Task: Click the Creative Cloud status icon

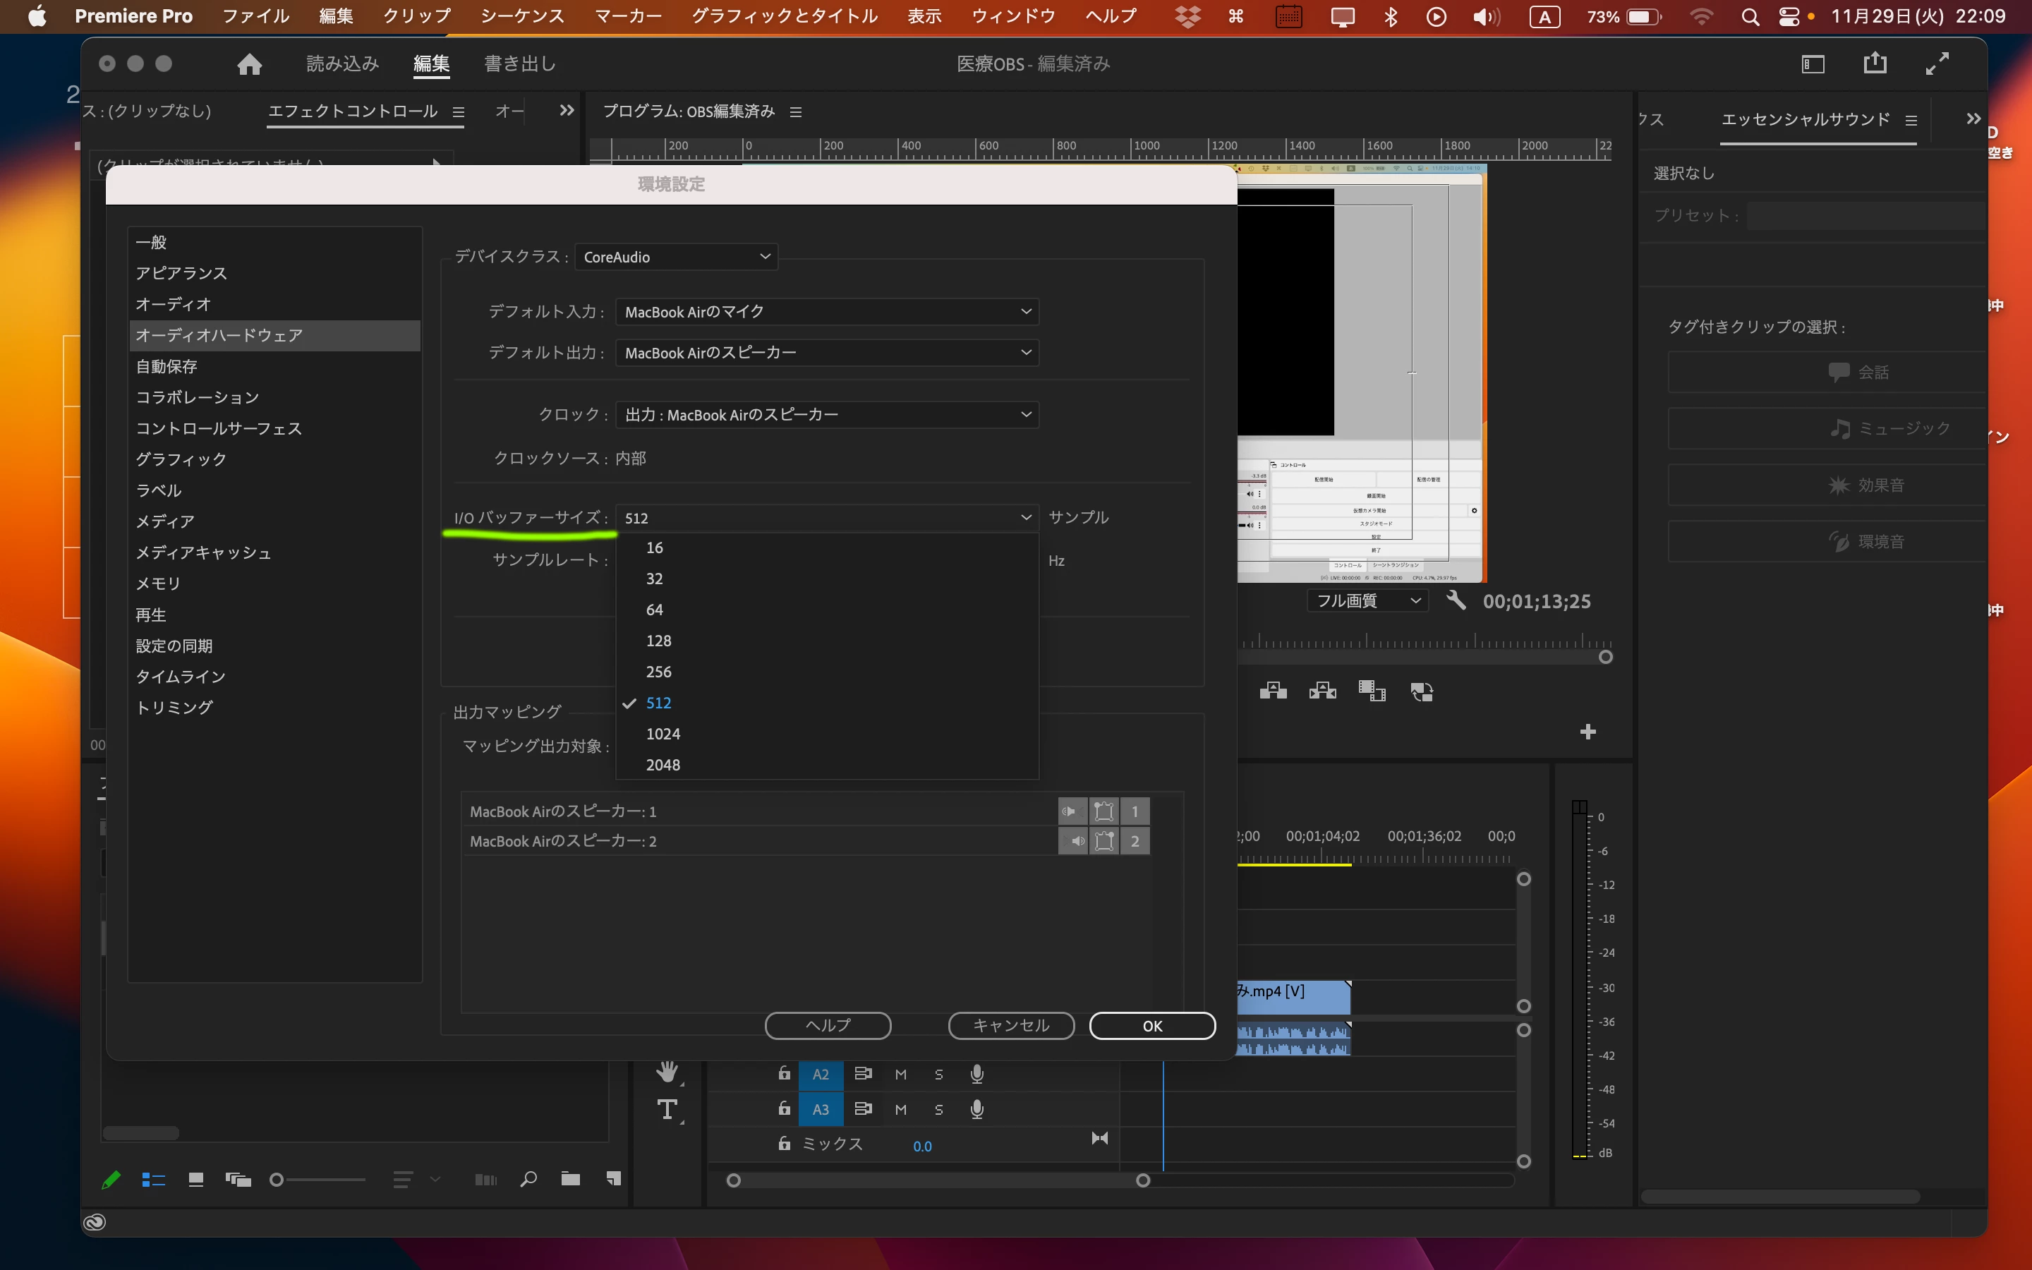Action: pos(95,1222)
